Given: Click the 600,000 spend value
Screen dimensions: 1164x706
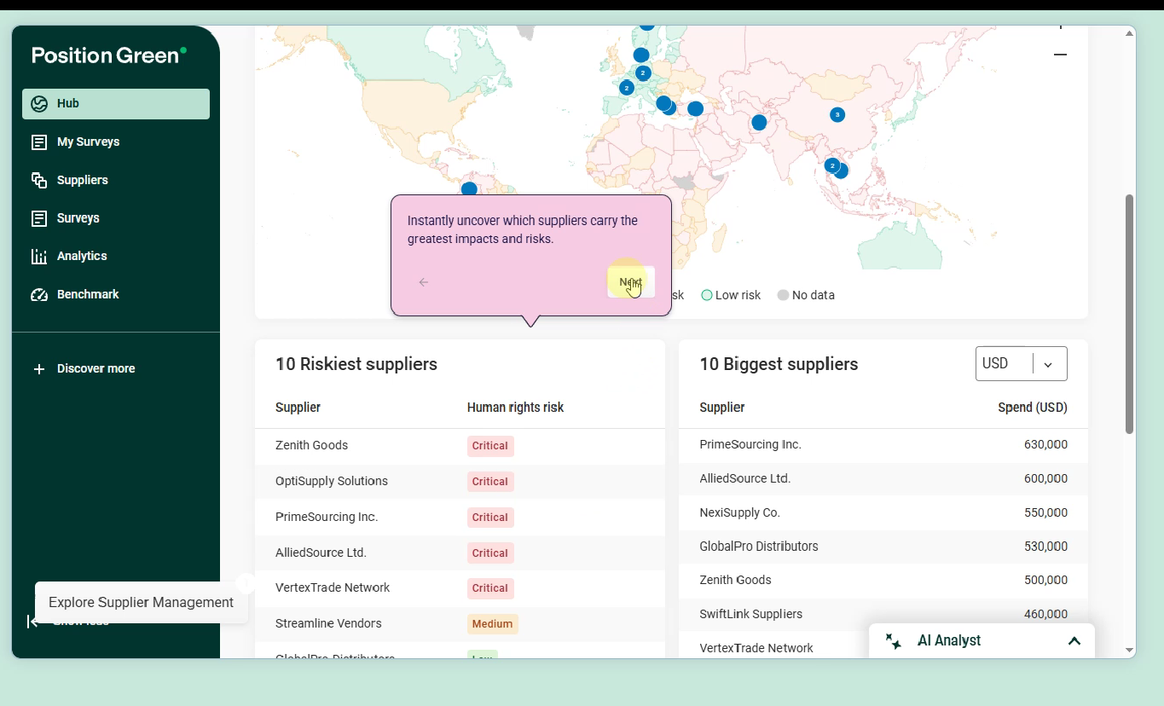Looking at the screenshot, I should [x=1045, y=478].
